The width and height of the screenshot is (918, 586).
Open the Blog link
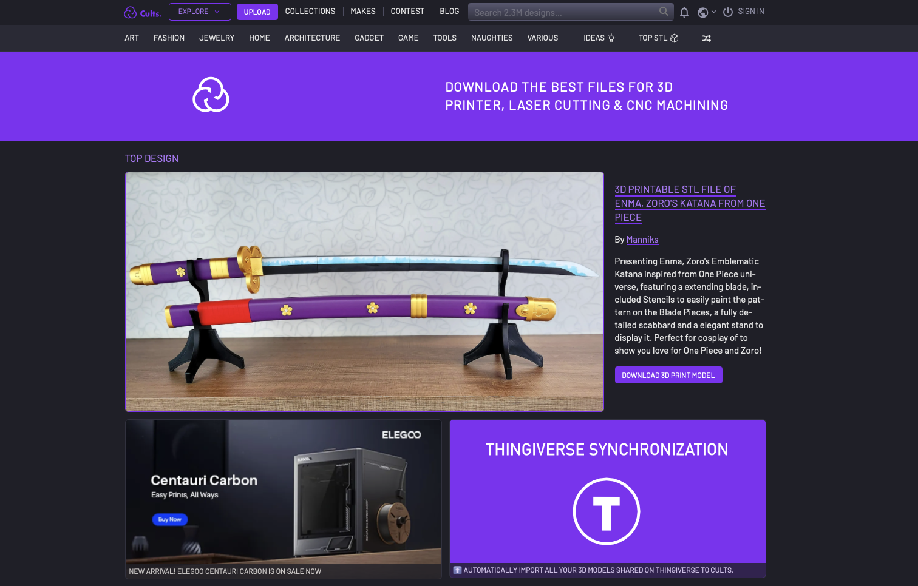(x=449, y=12)
